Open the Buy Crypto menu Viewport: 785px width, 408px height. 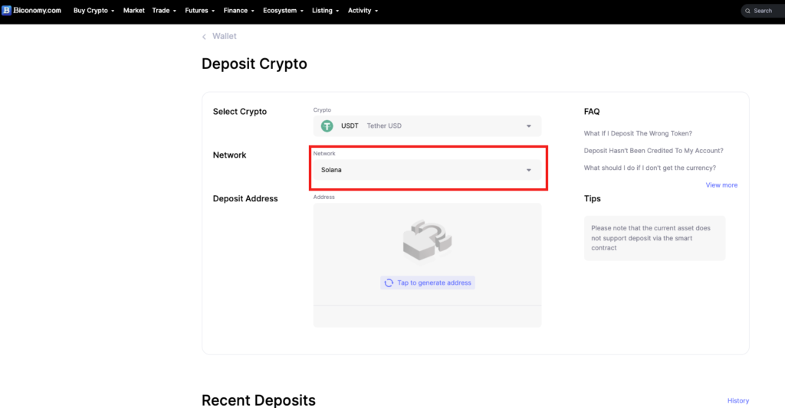click(94, 11)
